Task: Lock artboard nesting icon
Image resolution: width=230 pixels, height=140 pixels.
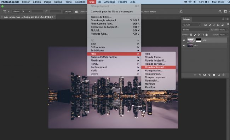Action: click(x=202, y=35)
